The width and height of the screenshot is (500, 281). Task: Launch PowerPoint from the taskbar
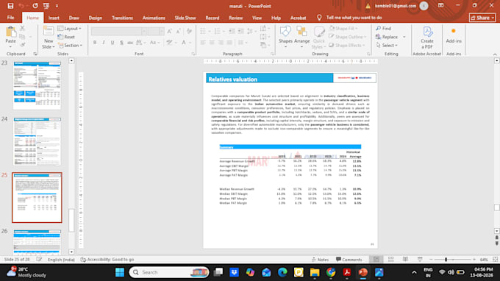click(x=362, y=272)
